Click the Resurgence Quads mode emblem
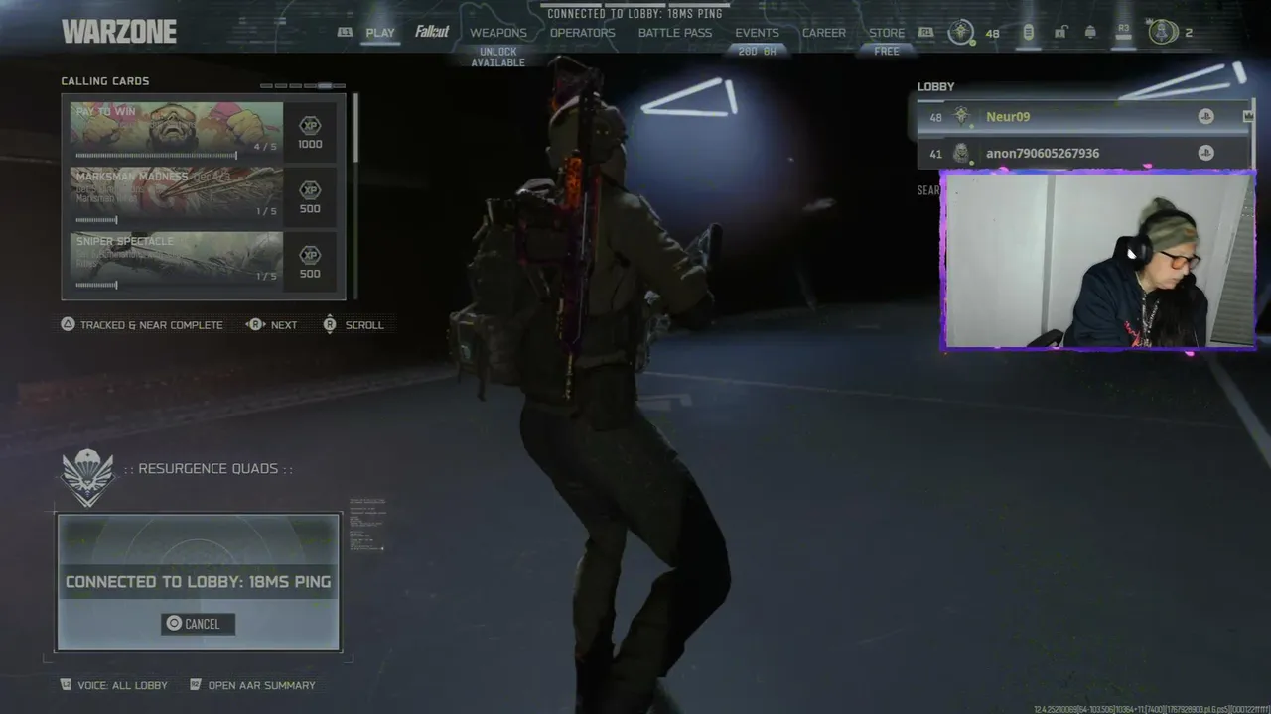1271x714 pixels. pyautogui.click(x=87, y=477)
